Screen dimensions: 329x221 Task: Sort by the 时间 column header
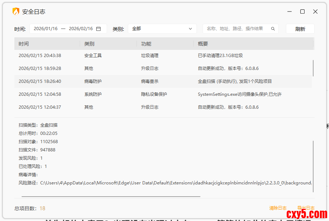[x=24, y=44]
